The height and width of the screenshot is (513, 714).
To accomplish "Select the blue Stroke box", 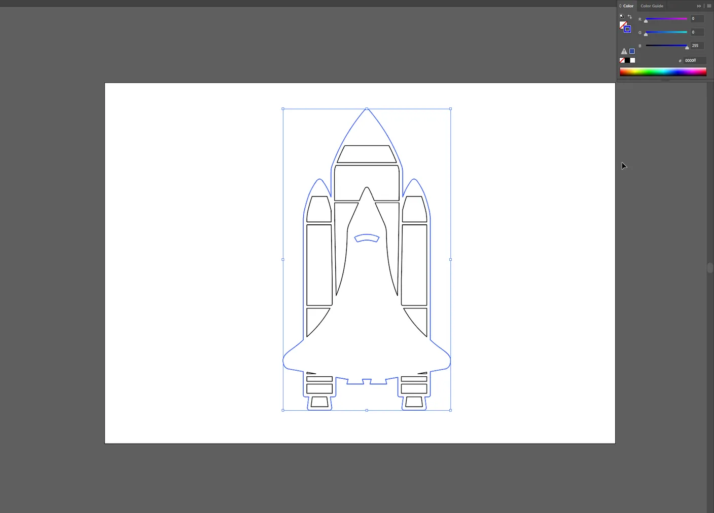I will click(627, 29).
